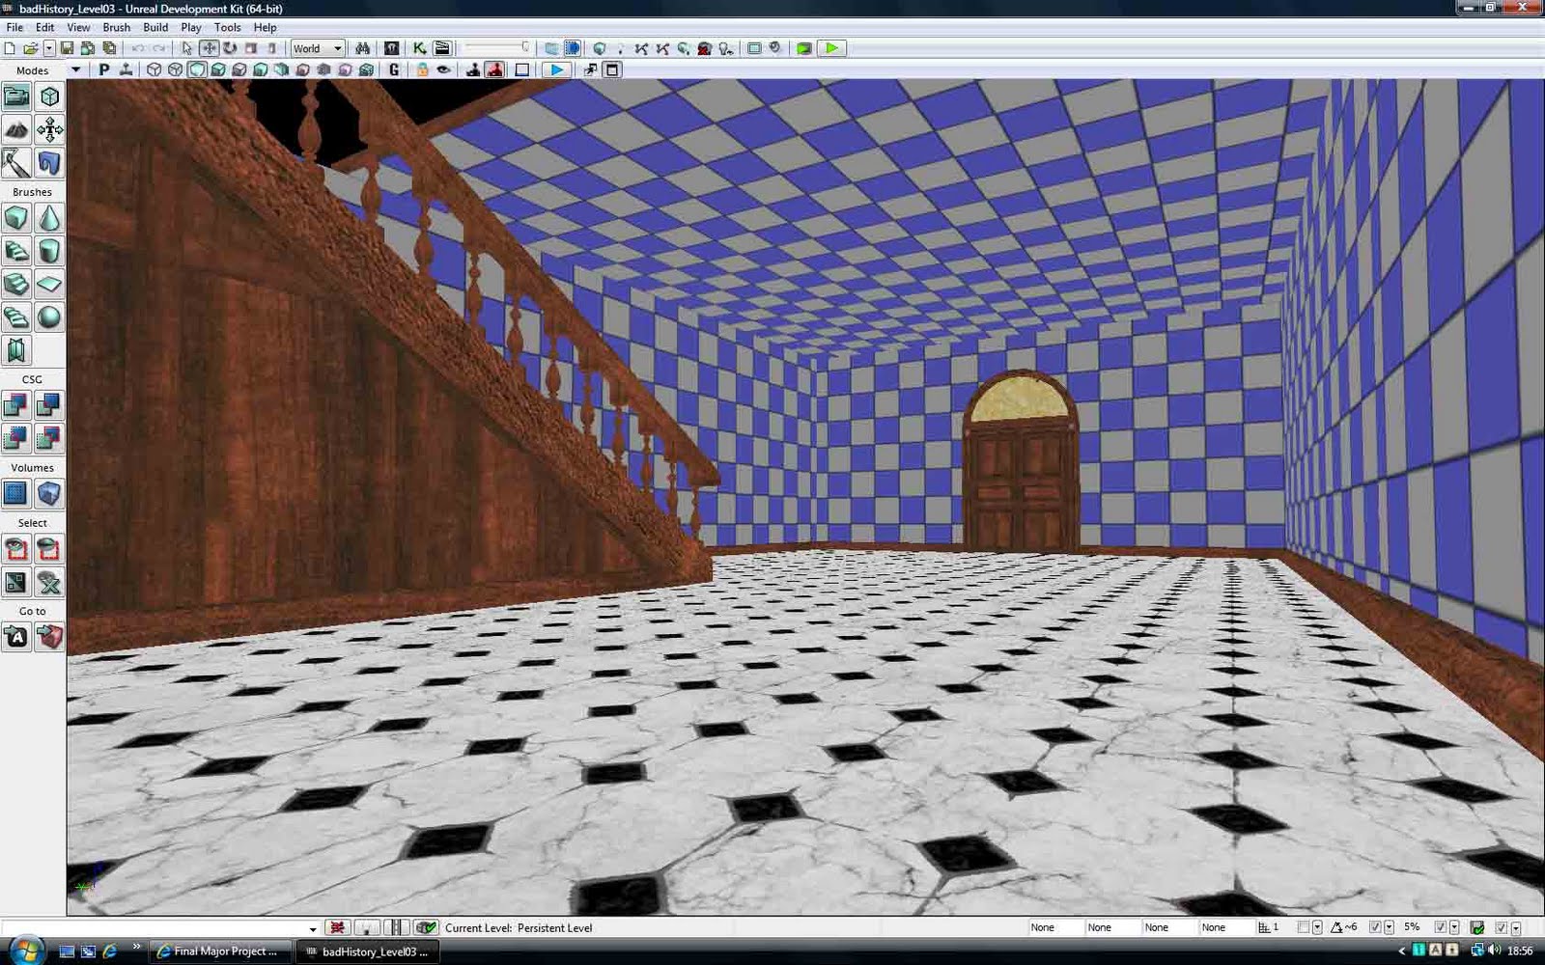Viewport: 1545px width, 965px height.
Task: Switch to the Final Major Project taskbar window
Action: click(x=220, y=951)
